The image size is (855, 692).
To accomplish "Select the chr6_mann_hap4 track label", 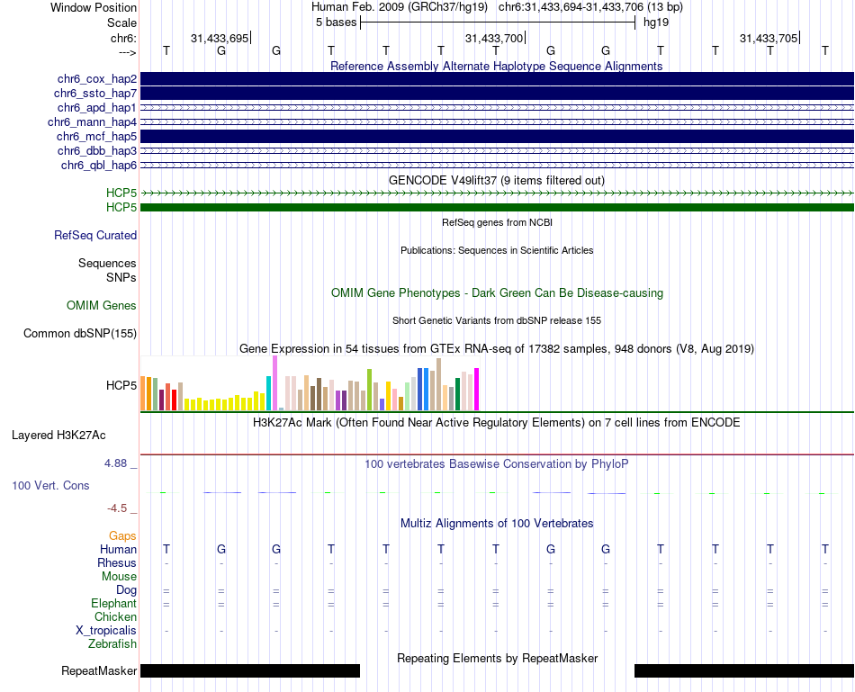I will point(92,122).
